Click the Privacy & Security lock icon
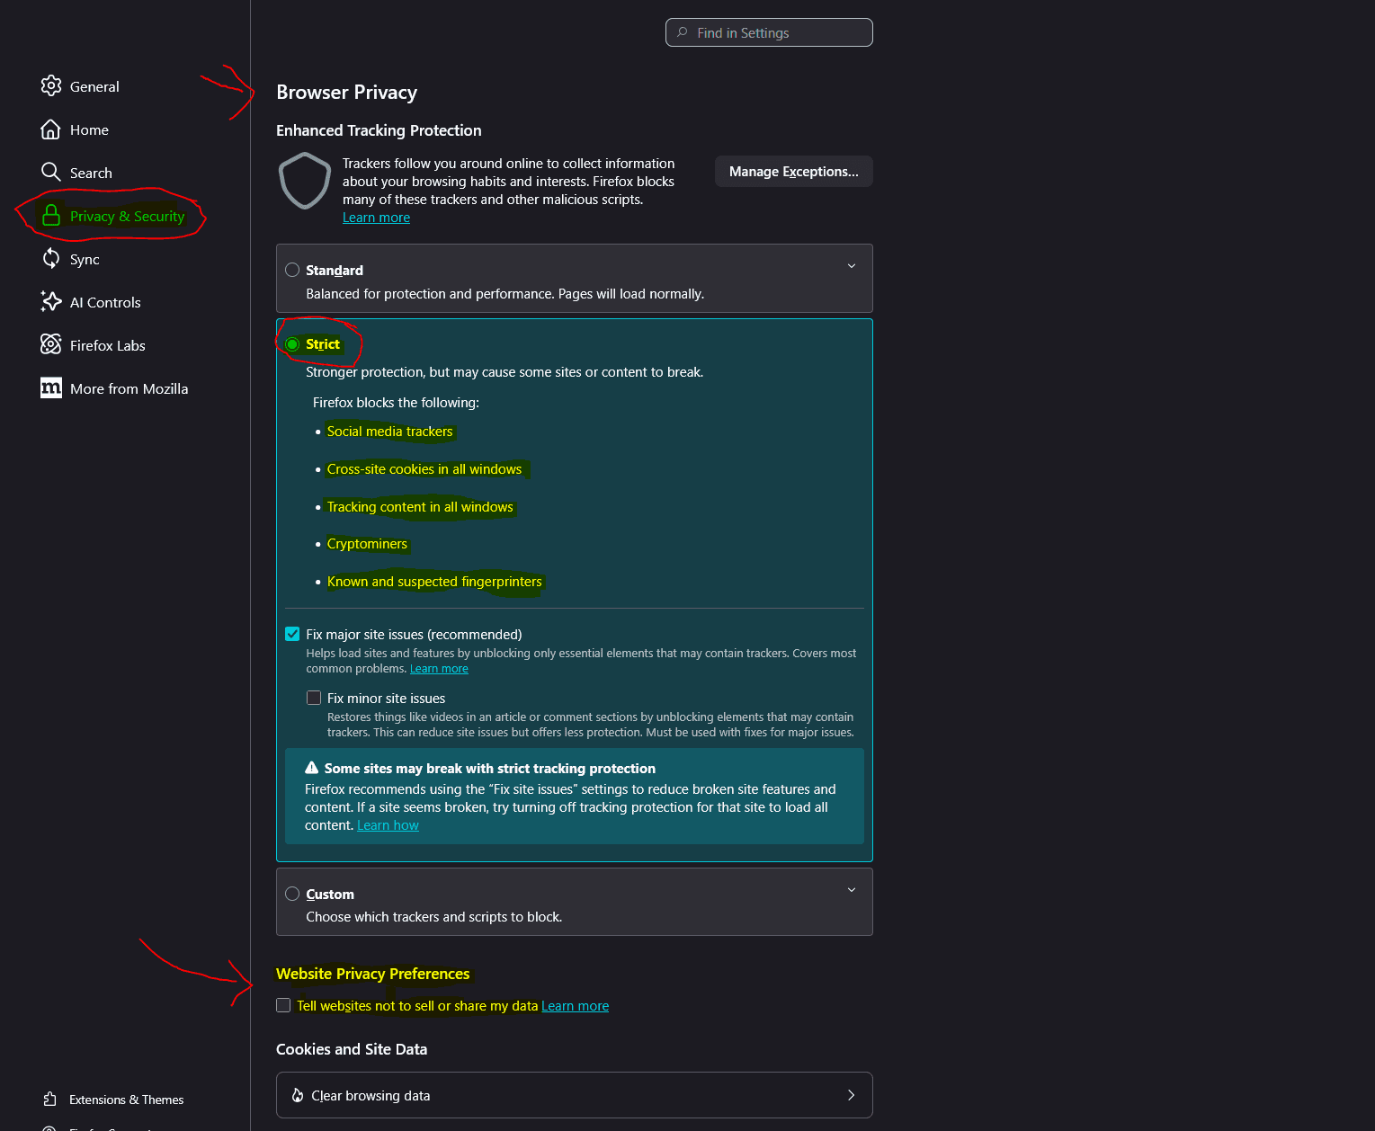The image size is (1375, 1131). (x=51, y=216)
